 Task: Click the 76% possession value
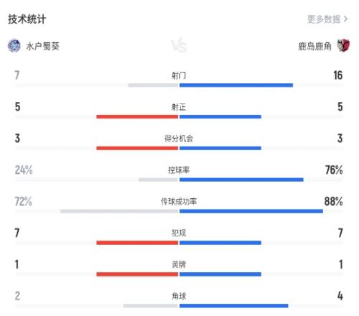[x=334, y=170]
